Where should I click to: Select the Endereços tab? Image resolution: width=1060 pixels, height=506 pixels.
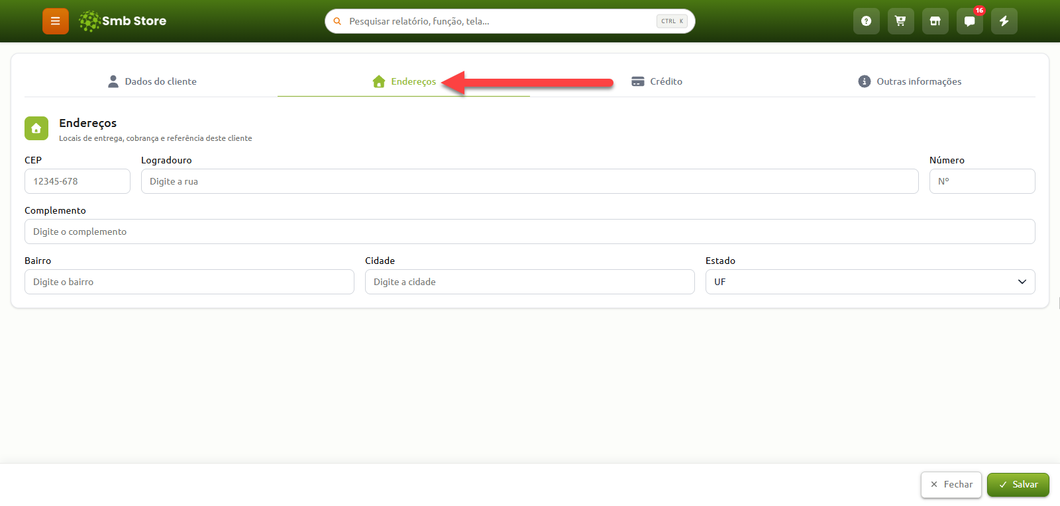tap(404, 81)
